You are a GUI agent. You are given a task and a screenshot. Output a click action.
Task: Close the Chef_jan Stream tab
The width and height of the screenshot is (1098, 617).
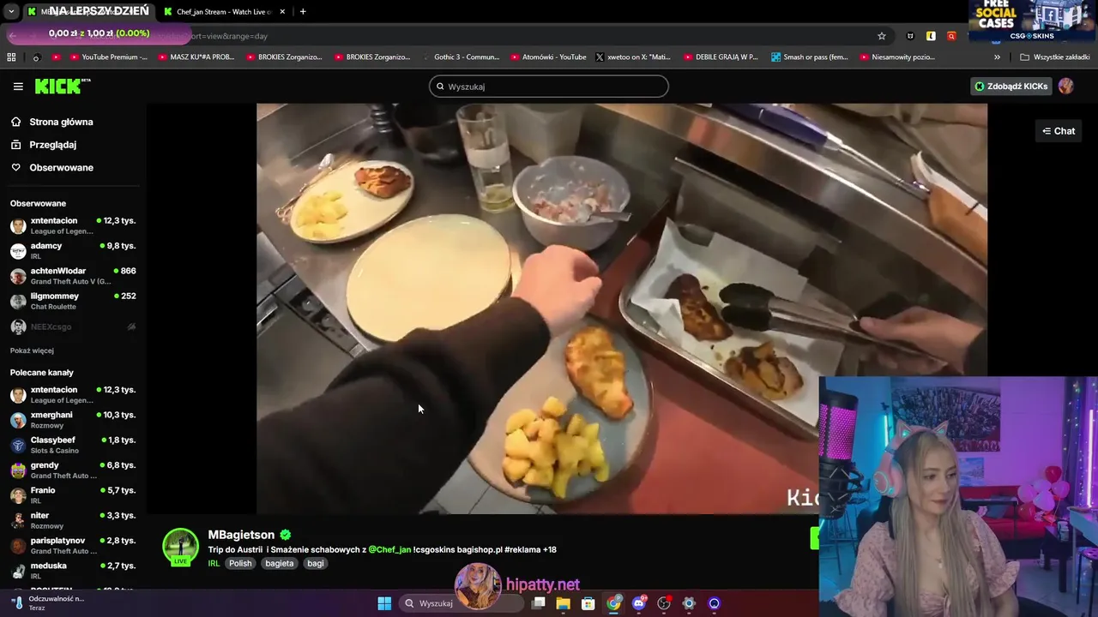(282, 12)
